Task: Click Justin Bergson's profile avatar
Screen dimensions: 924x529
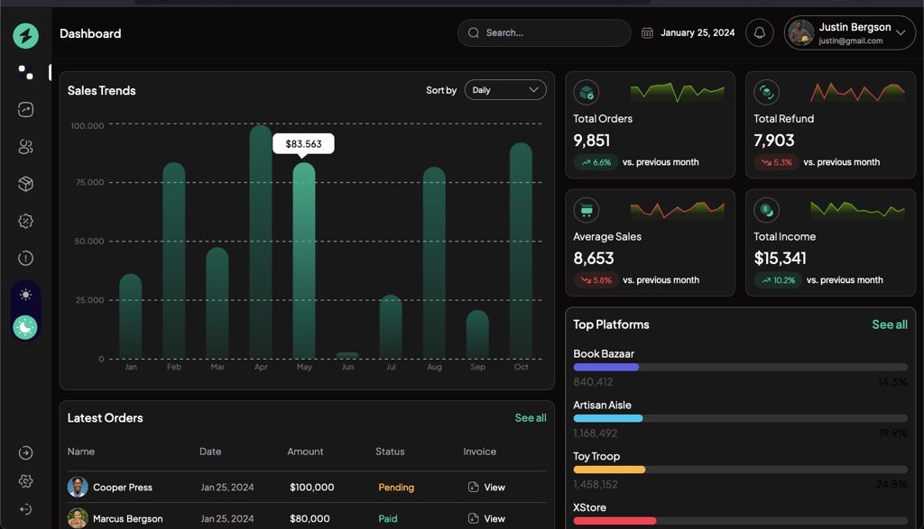Action: click(x=801, y=33)
